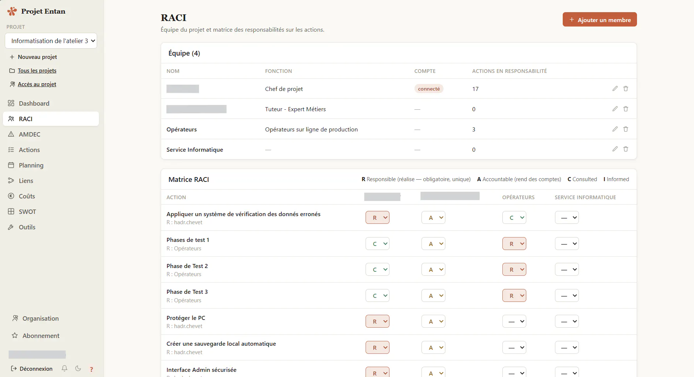The image size is (694, 377).
Task: Set Service Informatique role for Protéger le PC
Action: point(567,321)
